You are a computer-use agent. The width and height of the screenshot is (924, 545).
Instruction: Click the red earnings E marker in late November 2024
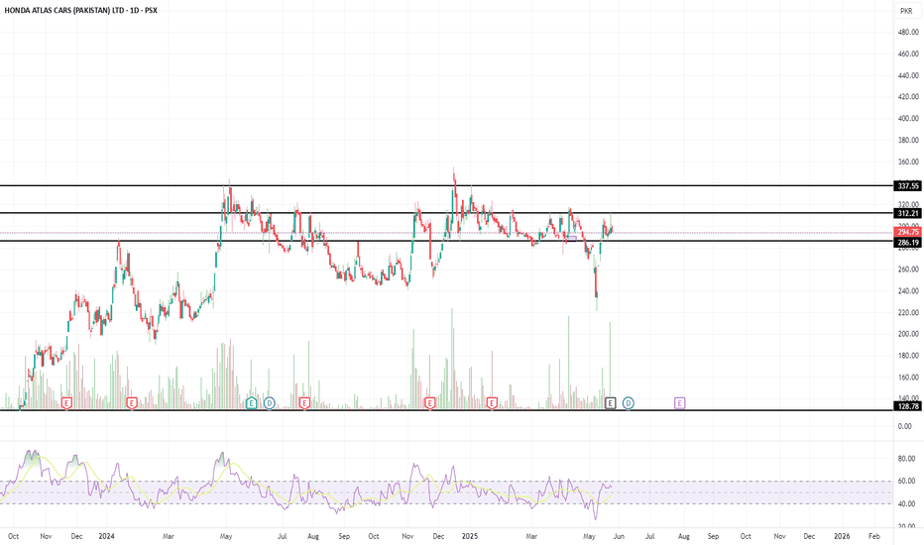point(429,403)
